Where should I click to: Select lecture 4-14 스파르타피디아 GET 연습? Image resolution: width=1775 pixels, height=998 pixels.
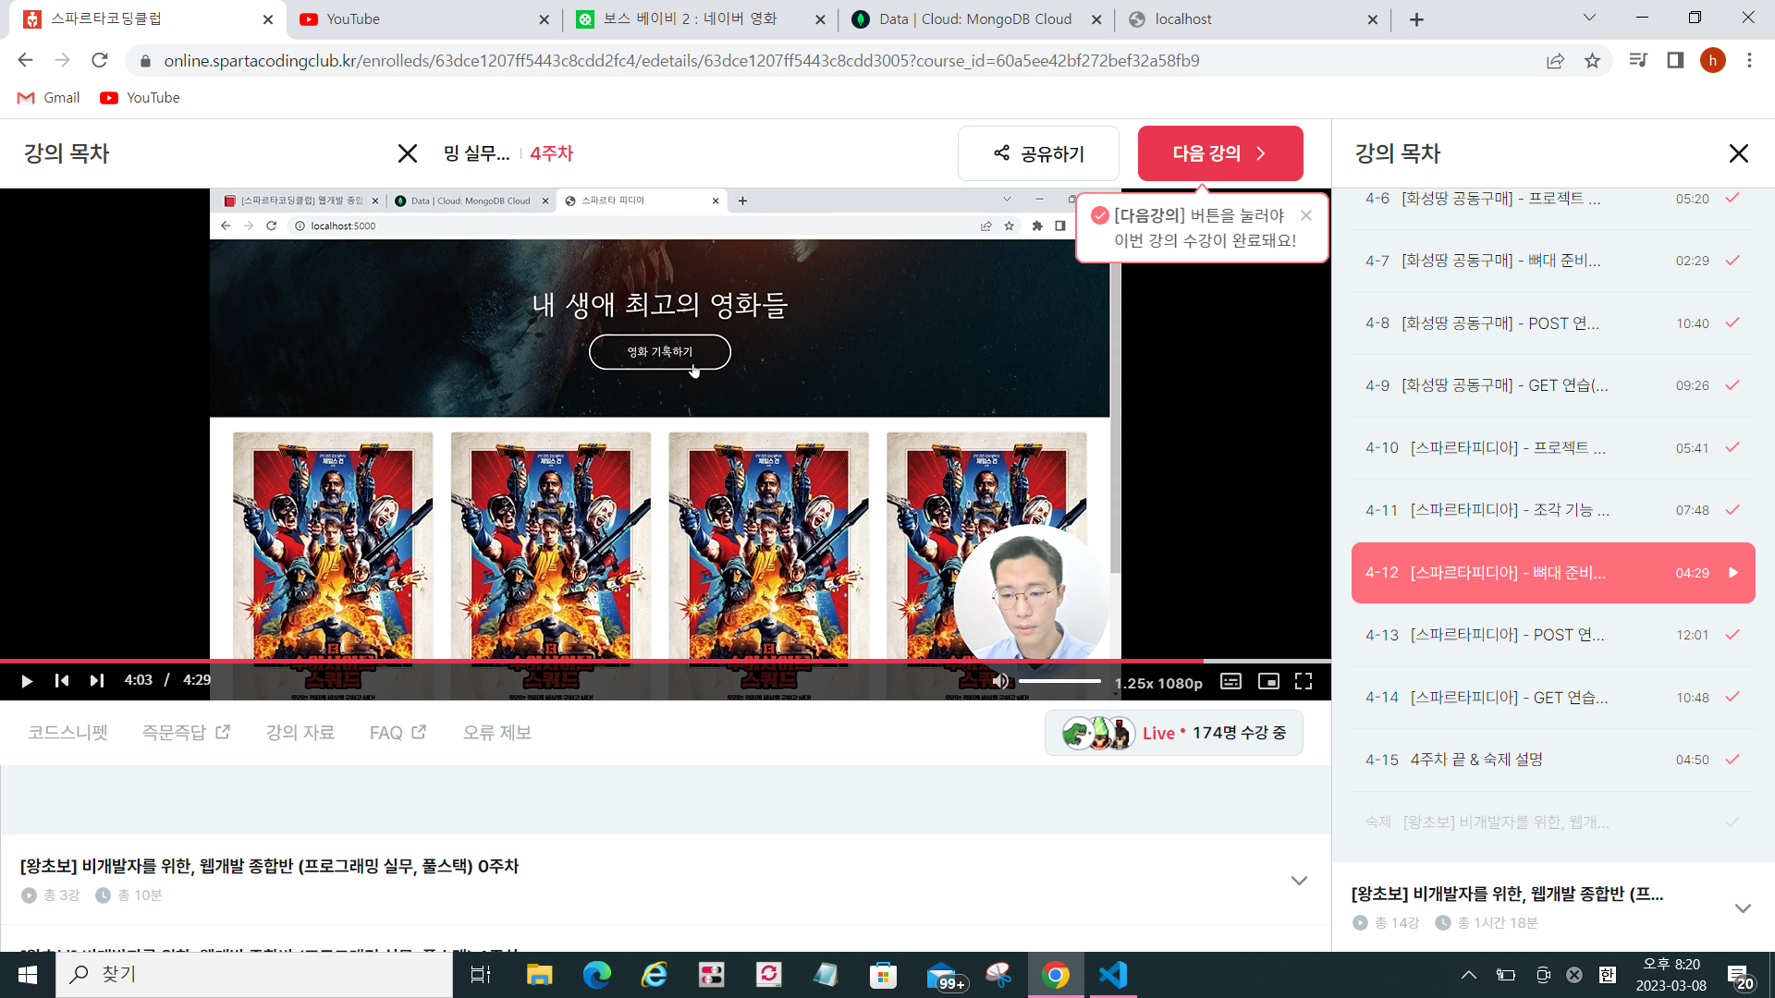tap(1553, 698)
